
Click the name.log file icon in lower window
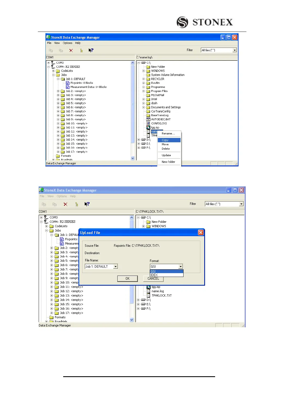148,291
